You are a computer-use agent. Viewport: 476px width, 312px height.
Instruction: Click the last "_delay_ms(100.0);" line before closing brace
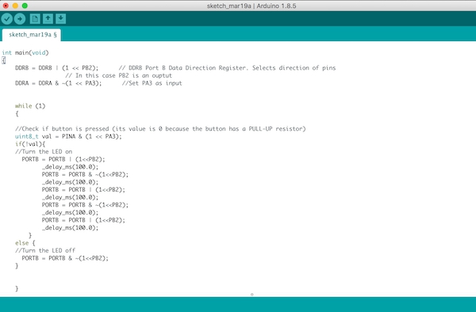[x=70, y=228]
